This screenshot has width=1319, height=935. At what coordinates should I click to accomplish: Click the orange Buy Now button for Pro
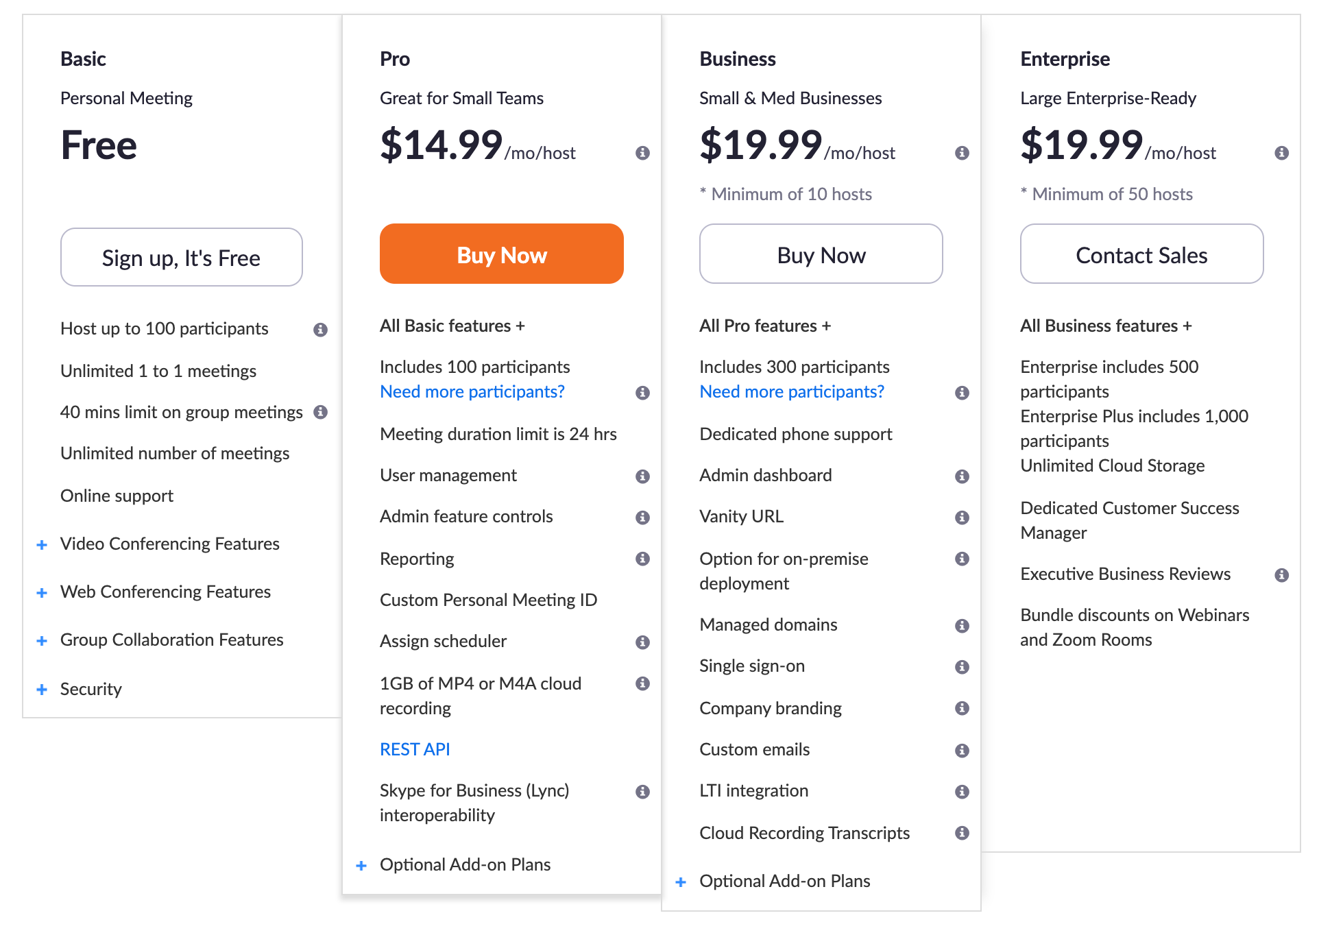501,254
